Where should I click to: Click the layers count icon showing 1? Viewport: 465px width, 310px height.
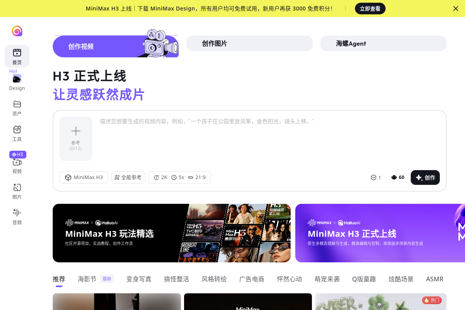click(x=376, y=177)
